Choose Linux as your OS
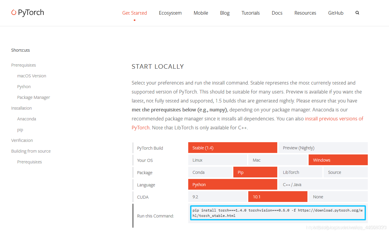This screenshot has height=233, width=389. (218, 160)
